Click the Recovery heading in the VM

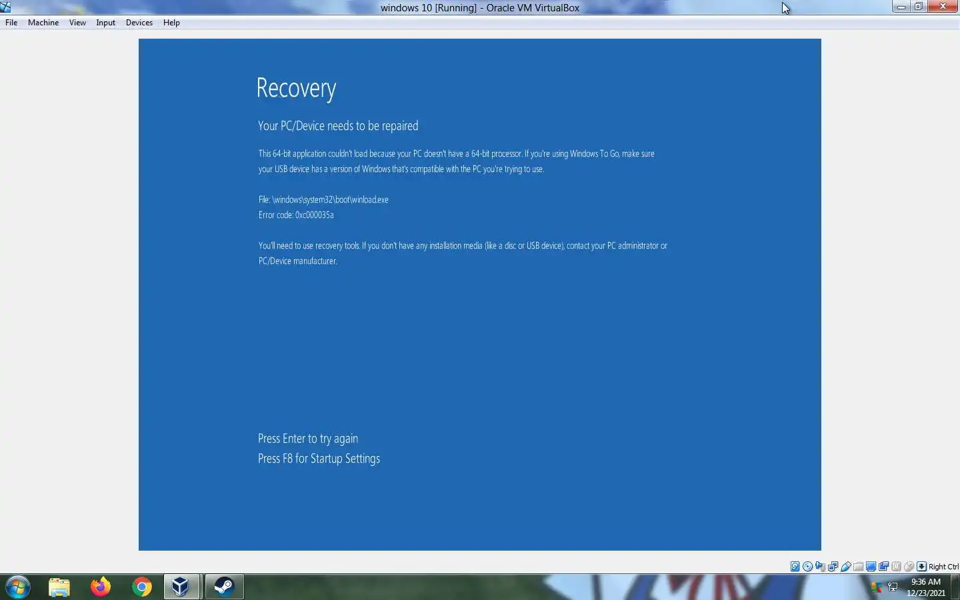pyautogui.click(x=296, y=88)
